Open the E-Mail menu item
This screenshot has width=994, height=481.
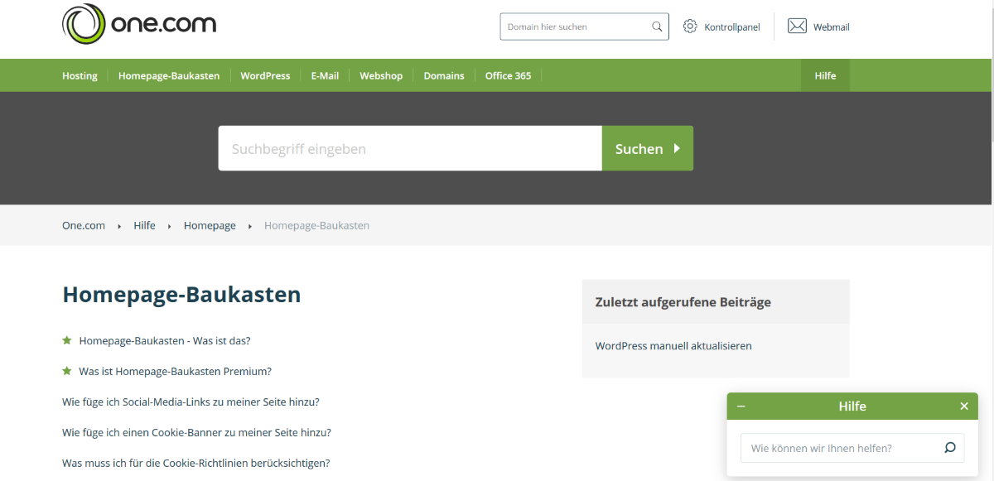[x=325, y=75]
